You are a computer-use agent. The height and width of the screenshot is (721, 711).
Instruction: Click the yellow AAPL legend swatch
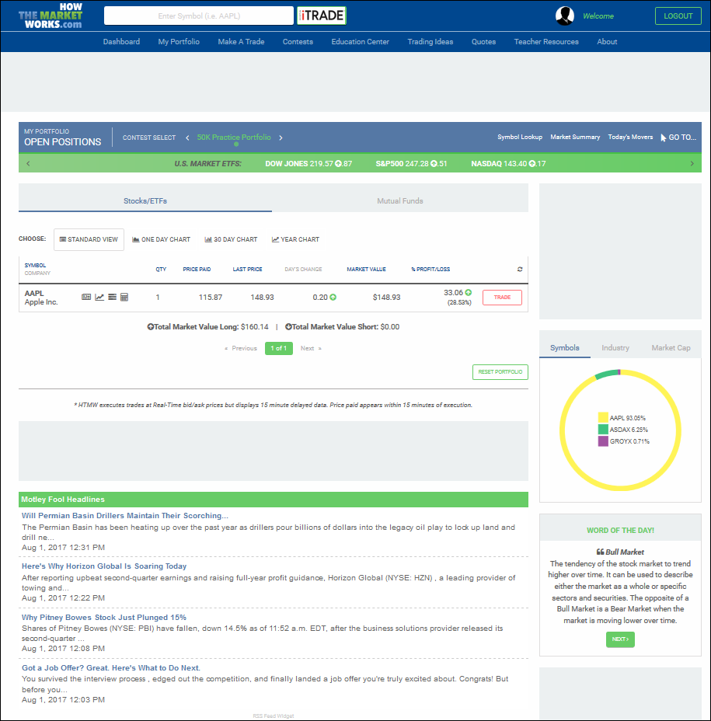click(x=603, y=417)
